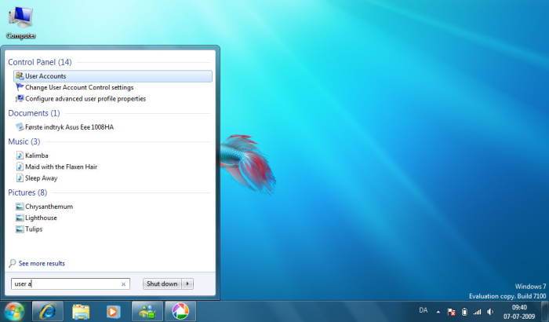Show hidden tray icons arrow
Viewport: 549px width, 322px height.
pyautogui.click(x=438, y=312)
